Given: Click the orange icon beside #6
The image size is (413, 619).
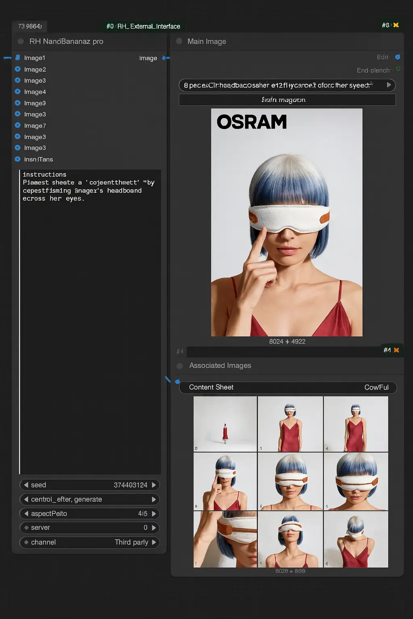Looking at the screenshot, I should tap(396, 25).
